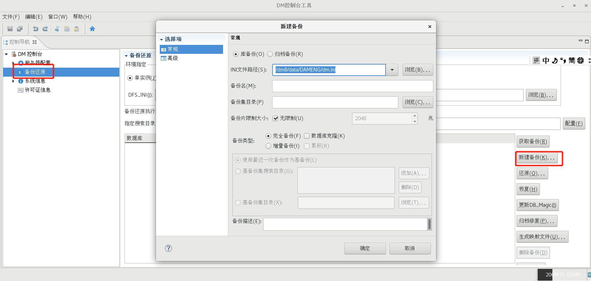This screenshot has height=281, width=591.
Task: Click the 简 simplified Chinese IME icon
Action: 572,60
